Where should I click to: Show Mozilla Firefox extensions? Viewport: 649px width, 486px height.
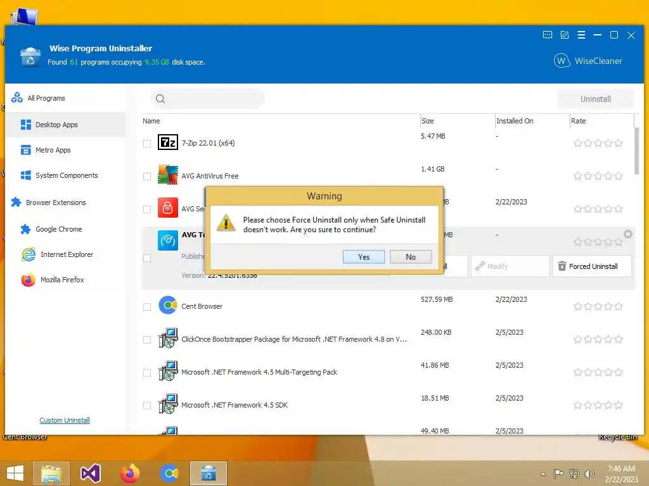point(65,280)
